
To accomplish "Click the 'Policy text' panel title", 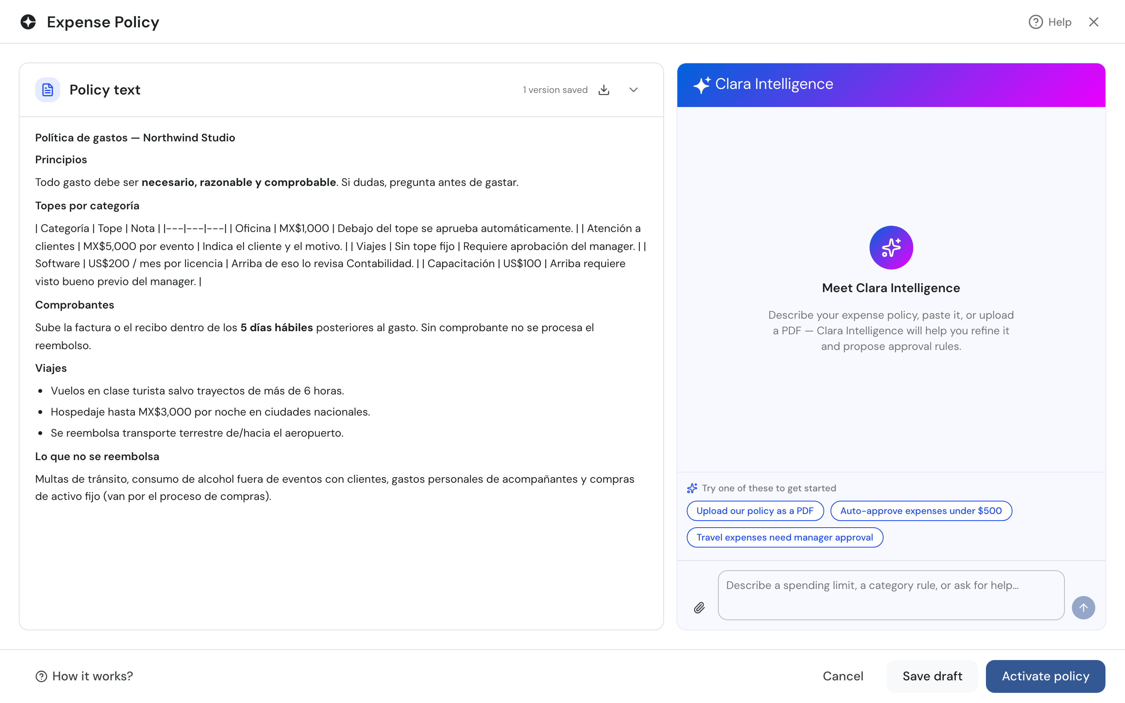I will point(105,90).
